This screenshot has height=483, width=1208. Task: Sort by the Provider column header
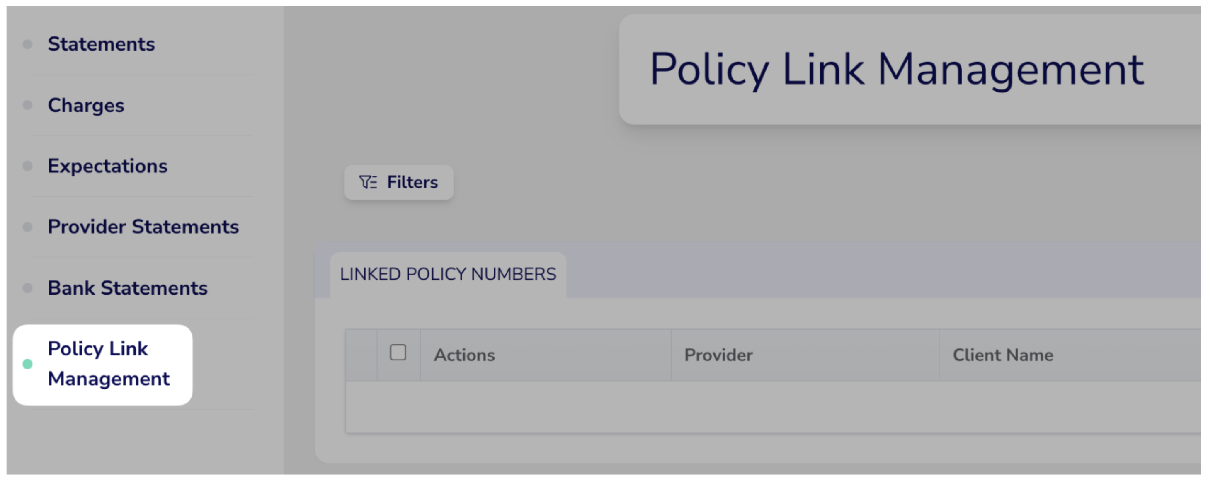(718, 355)
